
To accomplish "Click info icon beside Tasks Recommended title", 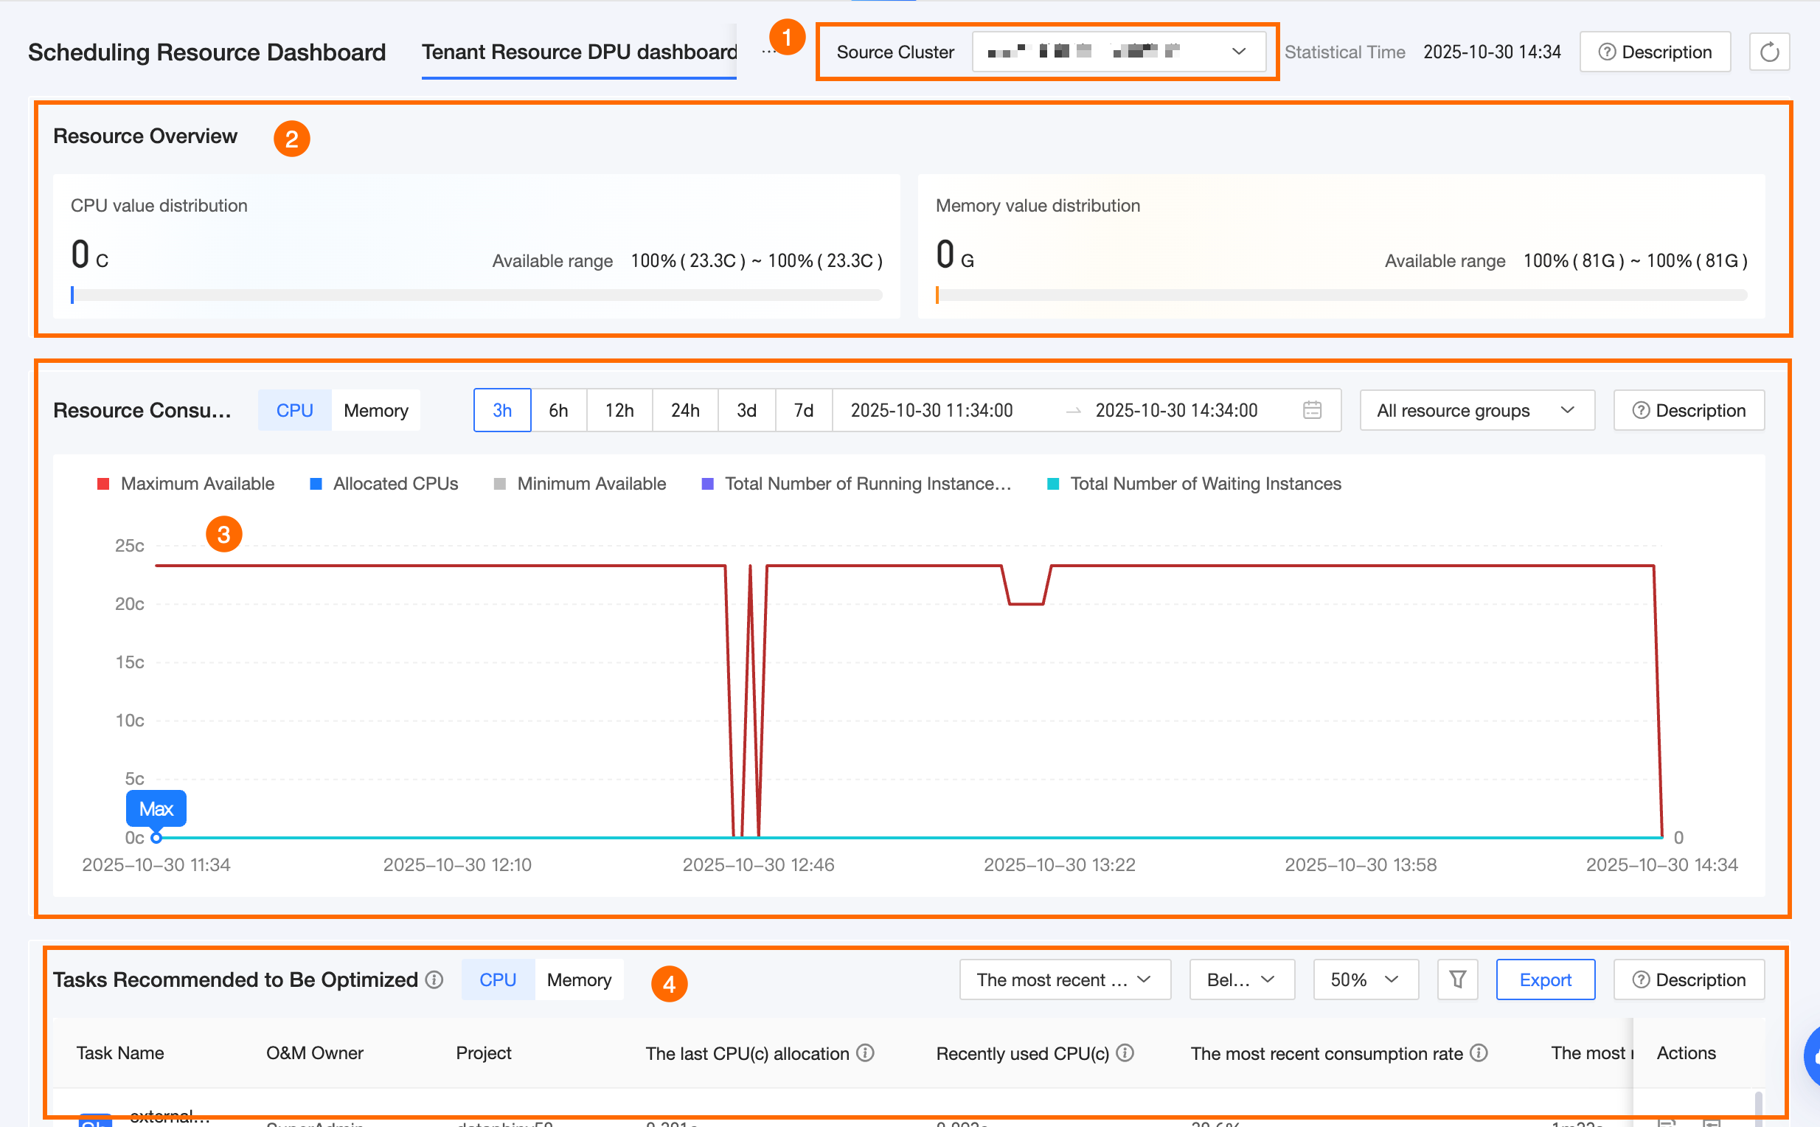I will tap(434, 979).
